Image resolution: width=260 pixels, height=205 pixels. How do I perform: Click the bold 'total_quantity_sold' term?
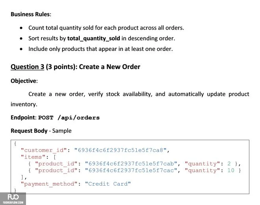pyautogui.click(x=93, y=38)
